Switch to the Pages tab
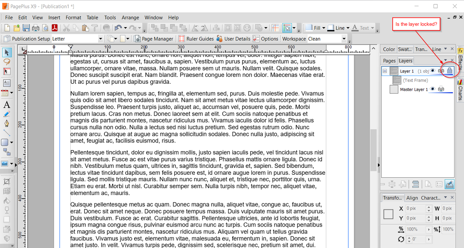The width and height of the screenshot is (464, 248). point(389,61)
